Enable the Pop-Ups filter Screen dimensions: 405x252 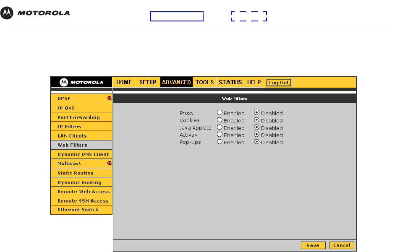pos(219,142)
